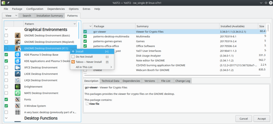The width and height of the screenshot is (273, 124).
Task: Click the package list horizontal scrollbar
Action: click(x=172, y=75)
